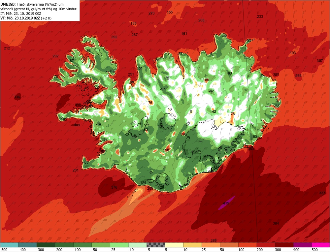Image resolution: width=330 pixels, height=252 pixels.
Task: Select the 287 flux value
Action: pos(135,35)
